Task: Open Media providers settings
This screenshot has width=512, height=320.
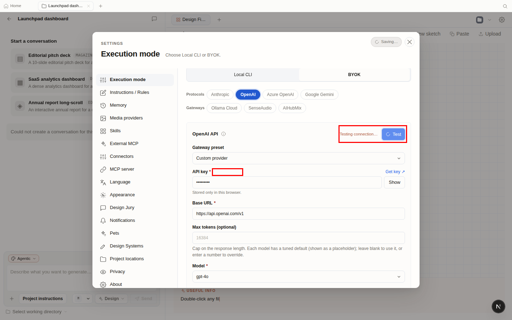Action: tap(135, 118)
